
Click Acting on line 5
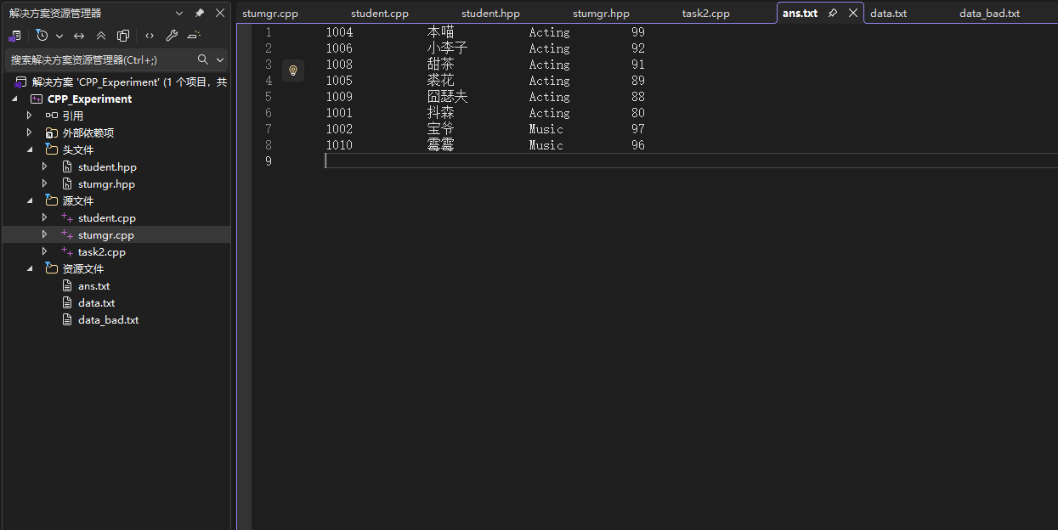(x=550, y=97)
